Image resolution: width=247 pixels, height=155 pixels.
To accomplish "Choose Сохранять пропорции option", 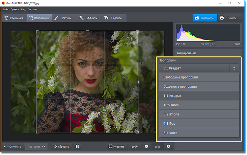I will 199,86.
